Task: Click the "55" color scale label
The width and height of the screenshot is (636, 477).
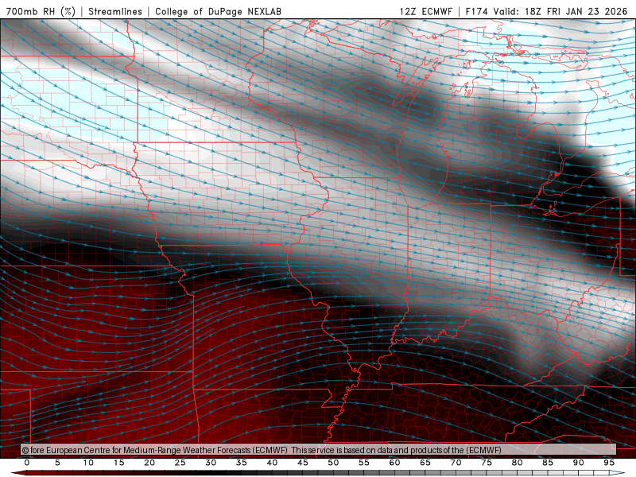Action: click(x=364, y=463)
